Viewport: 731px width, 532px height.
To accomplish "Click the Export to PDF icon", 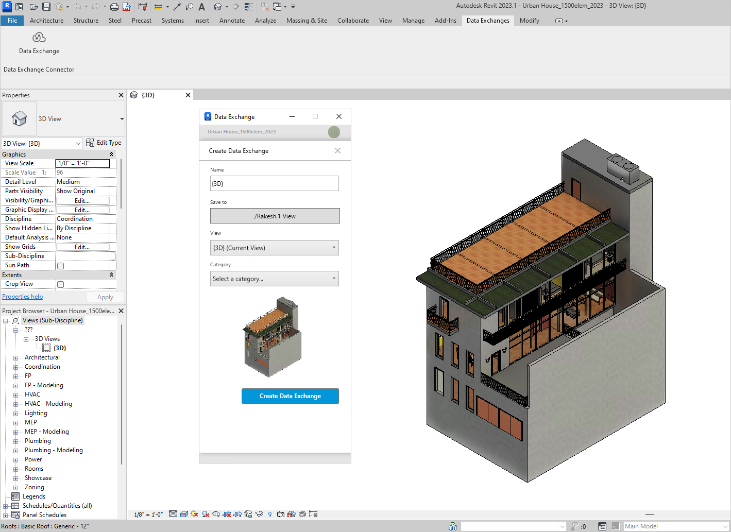I will [x=126, y=7].
